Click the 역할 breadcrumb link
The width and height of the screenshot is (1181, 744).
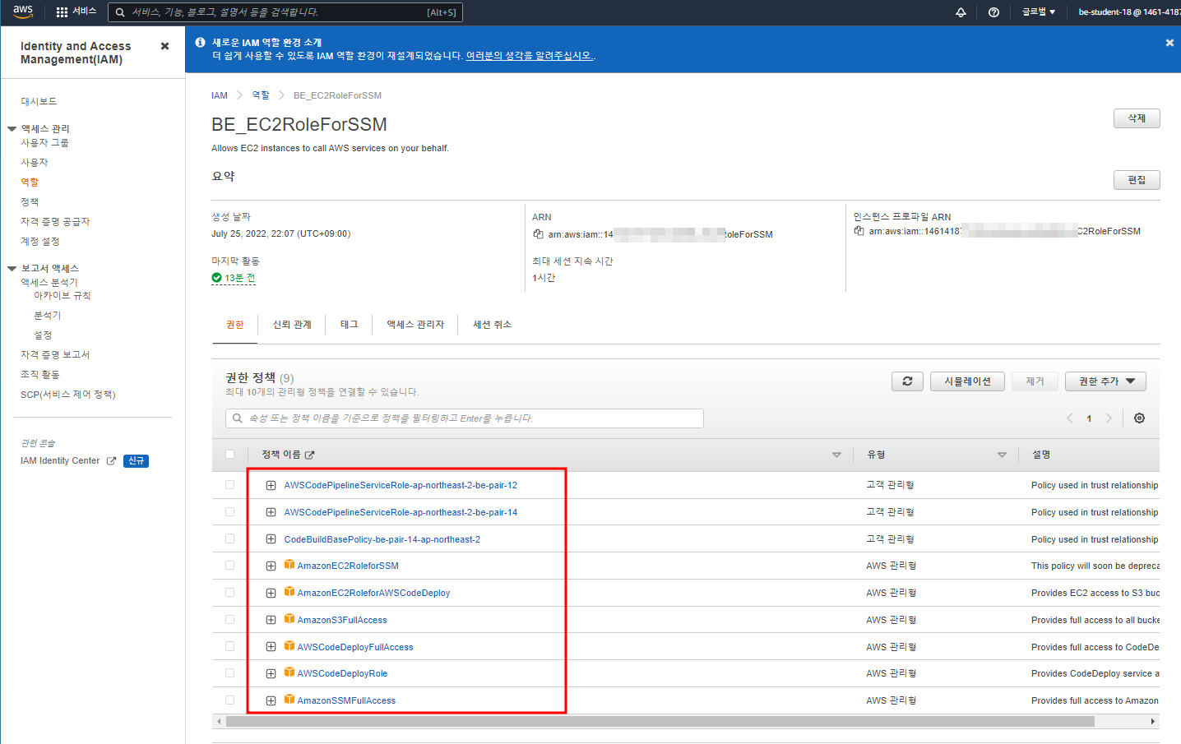coord(261,95)
